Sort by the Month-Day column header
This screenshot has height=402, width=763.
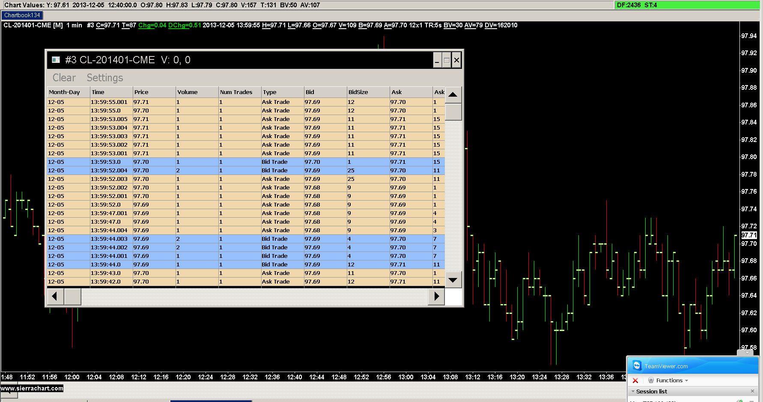(x=69, y=92)
